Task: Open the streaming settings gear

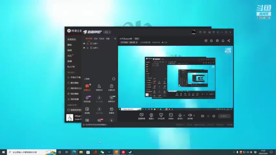Action: click(214, 116)
